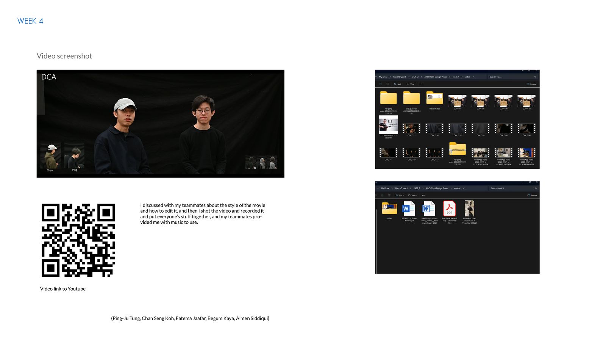Select MarchD year1 breadcrumb in week 4 window
This screenshot has height=340, width=606.
401,188
